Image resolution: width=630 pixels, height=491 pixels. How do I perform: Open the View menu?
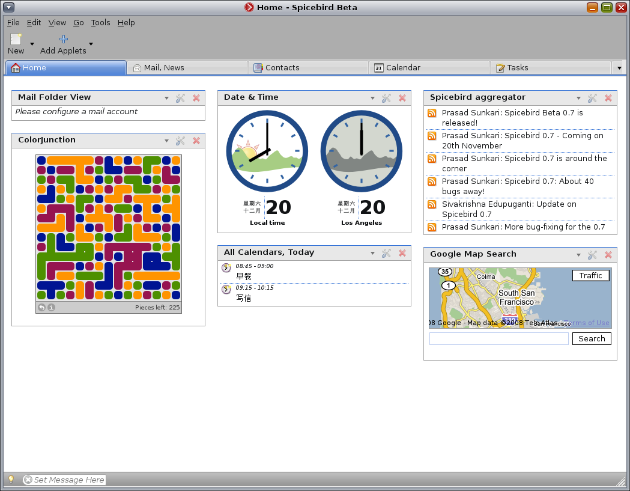(57, 22)
